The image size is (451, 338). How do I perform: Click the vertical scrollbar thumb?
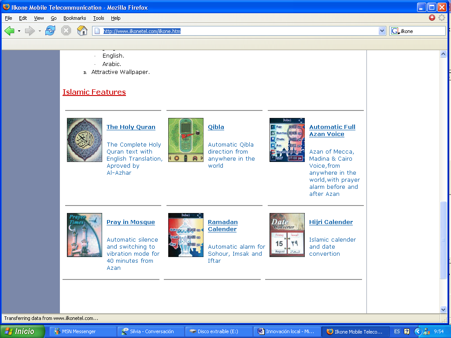coord(443,240)
